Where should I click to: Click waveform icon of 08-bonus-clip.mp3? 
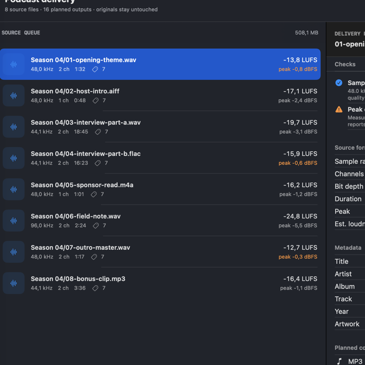click(14, 283)
